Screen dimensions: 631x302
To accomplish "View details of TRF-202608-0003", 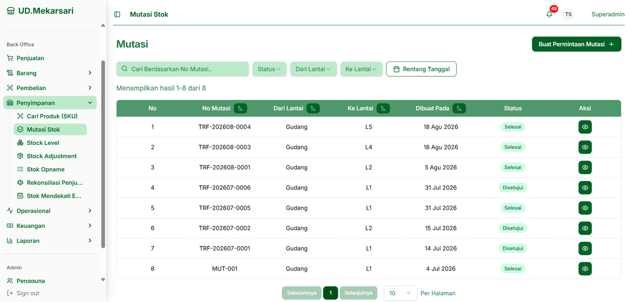I will [x=585, y=147].
